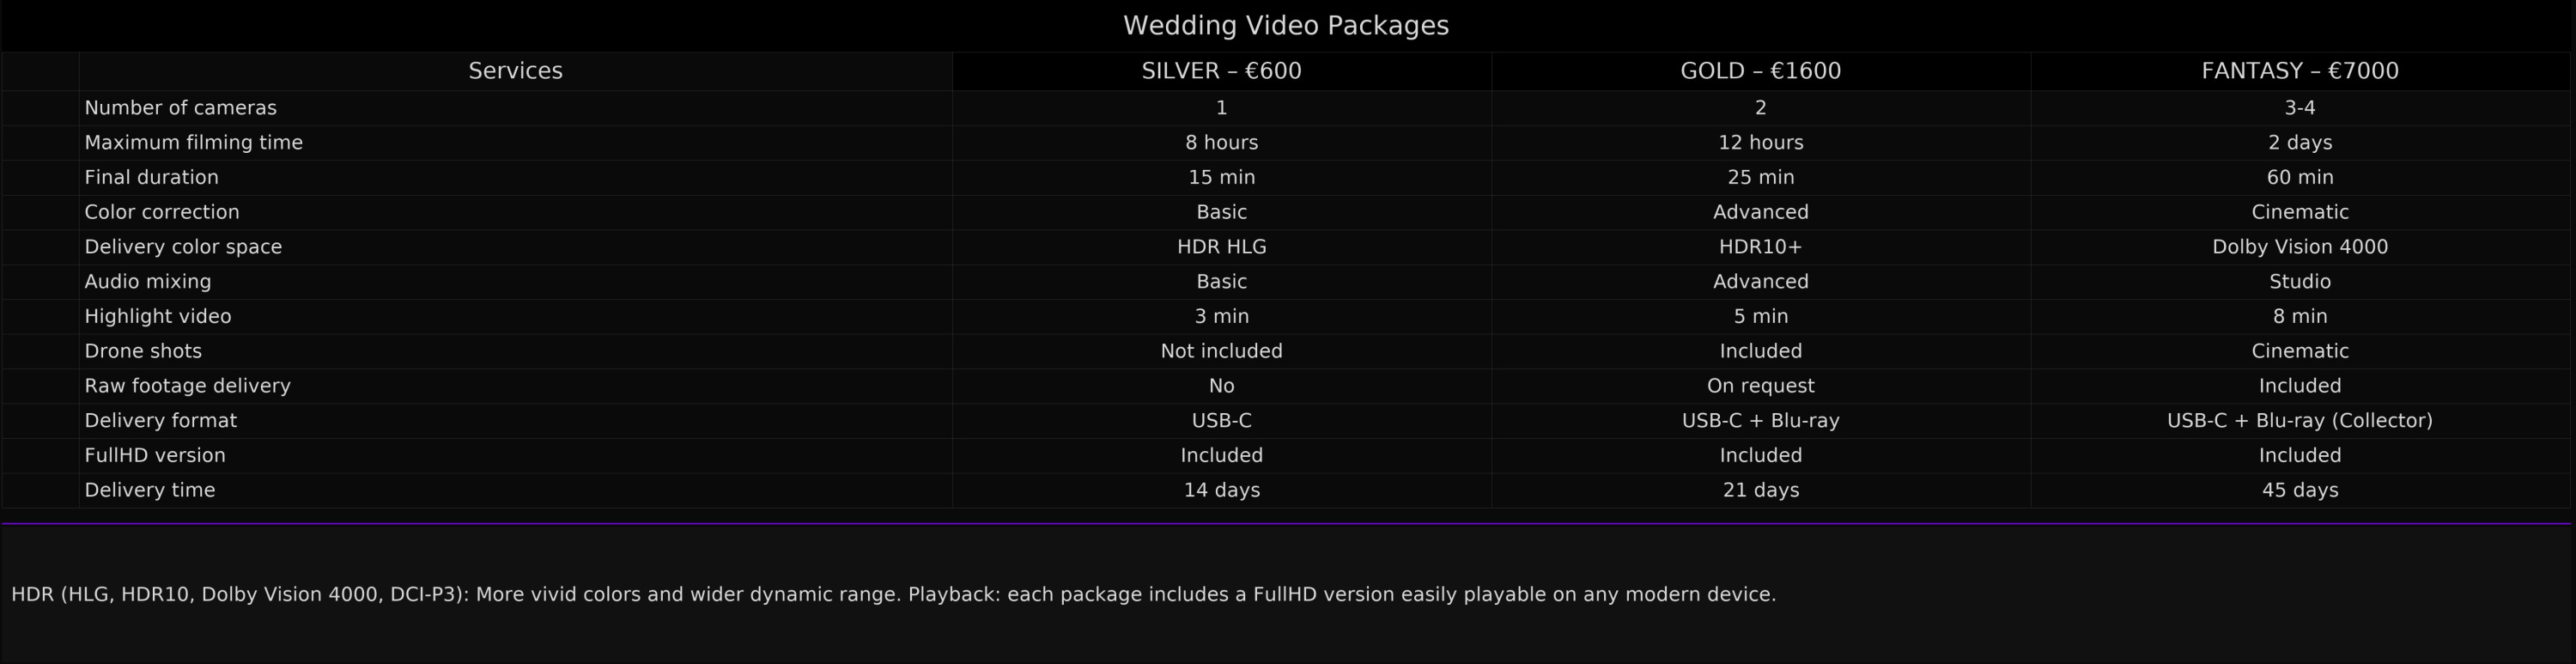Select the Maximum filming time row label
The width and height of the screenshot is (2576, 664).
click(x=193, y=143)
